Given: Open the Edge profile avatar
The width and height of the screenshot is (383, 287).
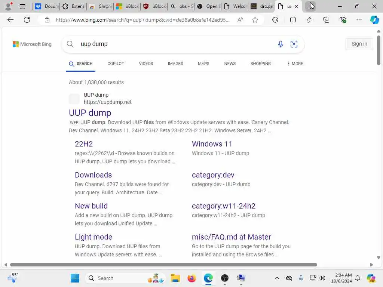Looking at the screenshot, I should [9, 6].
